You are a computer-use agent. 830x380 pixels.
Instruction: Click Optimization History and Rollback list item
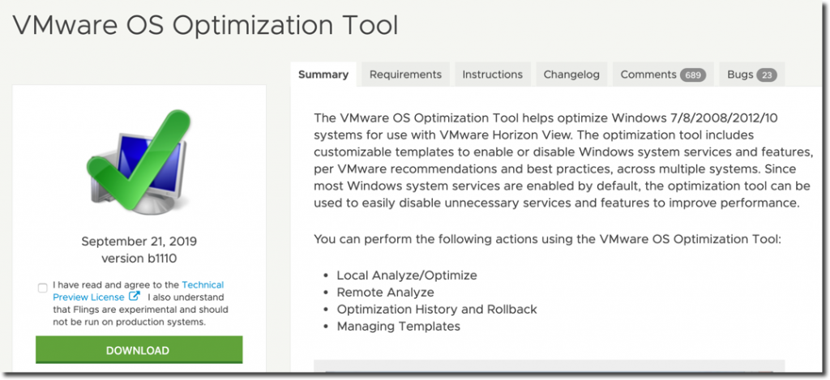(437, 310)
